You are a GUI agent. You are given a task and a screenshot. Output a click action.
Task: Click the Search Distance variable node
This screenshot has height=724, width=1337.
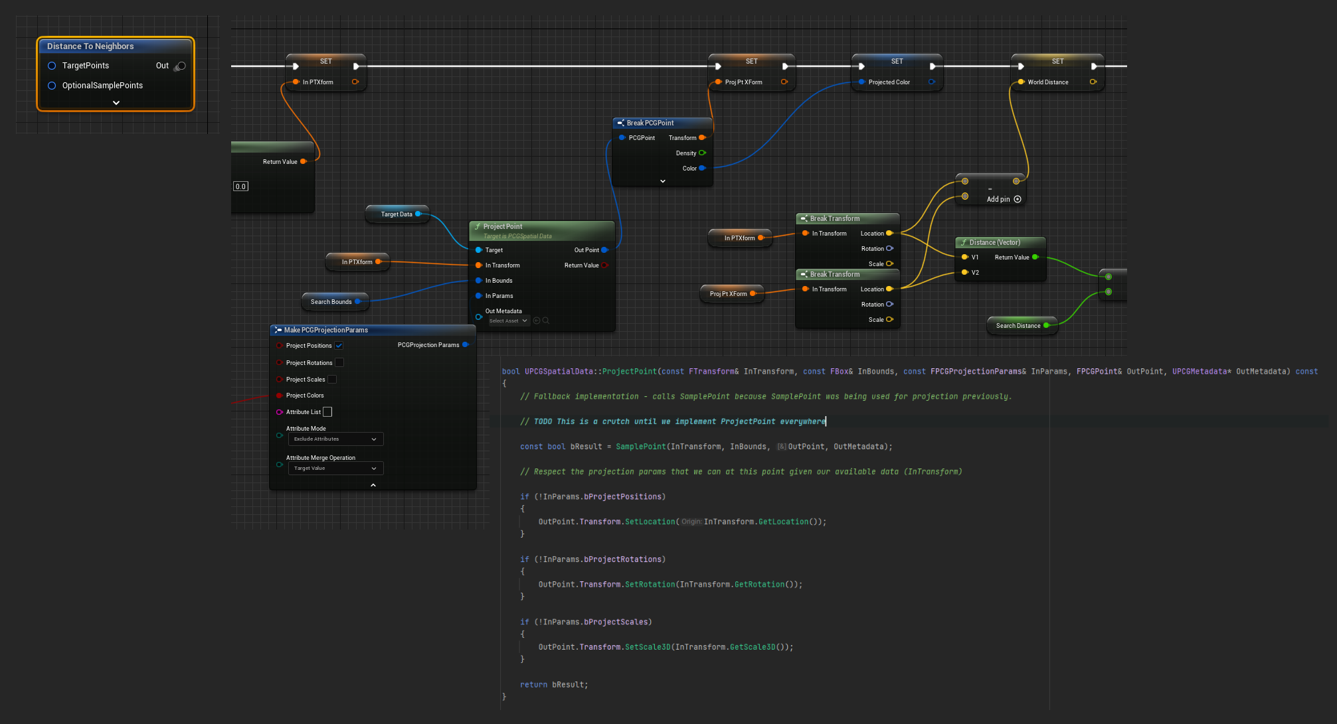coord(1018,326)
